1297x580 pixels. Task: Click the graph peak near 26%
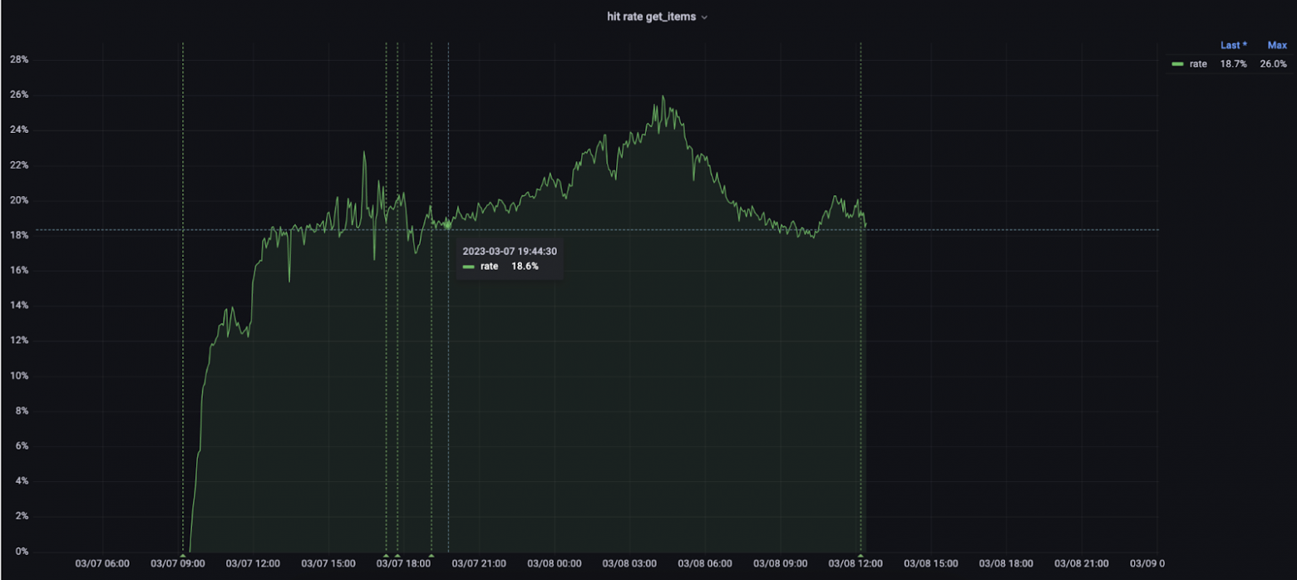663,96
